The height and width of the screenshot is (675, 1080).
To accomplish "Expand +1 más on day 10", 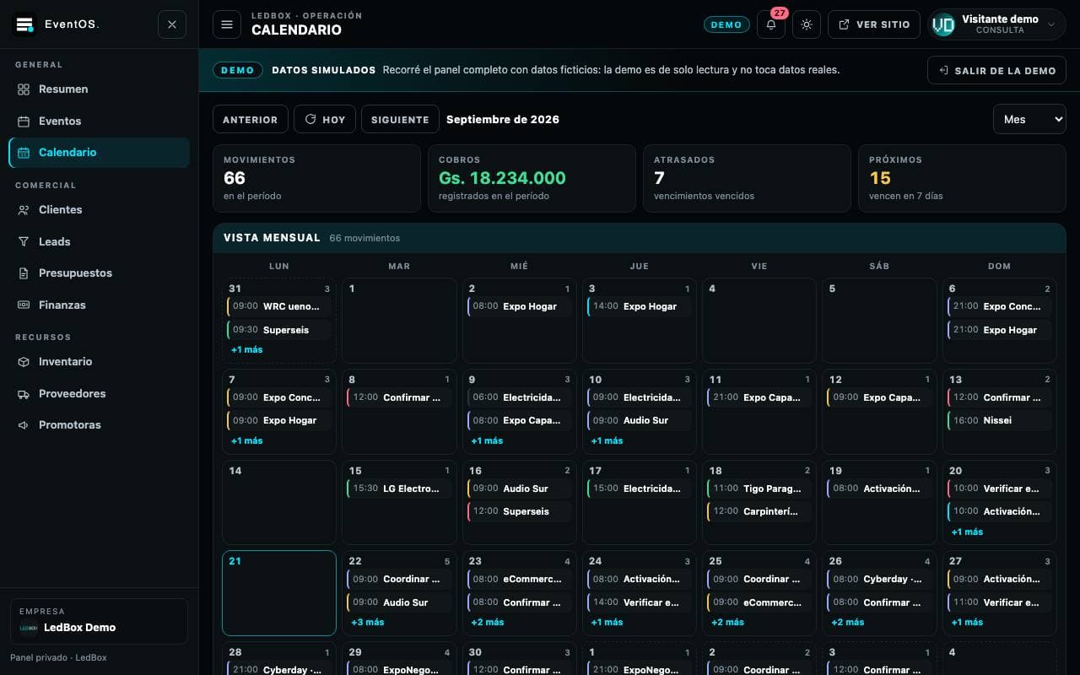I will pos(607,440).
